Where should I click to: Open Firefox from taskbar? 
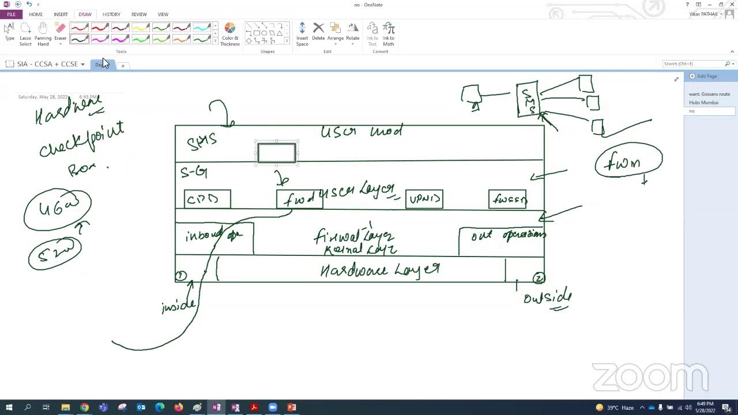click(179, 408)
